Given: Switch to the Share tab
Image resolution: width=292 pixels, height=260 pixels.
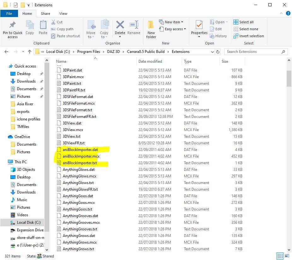Looking at the screenshot, I should click(x=45, y=14).
